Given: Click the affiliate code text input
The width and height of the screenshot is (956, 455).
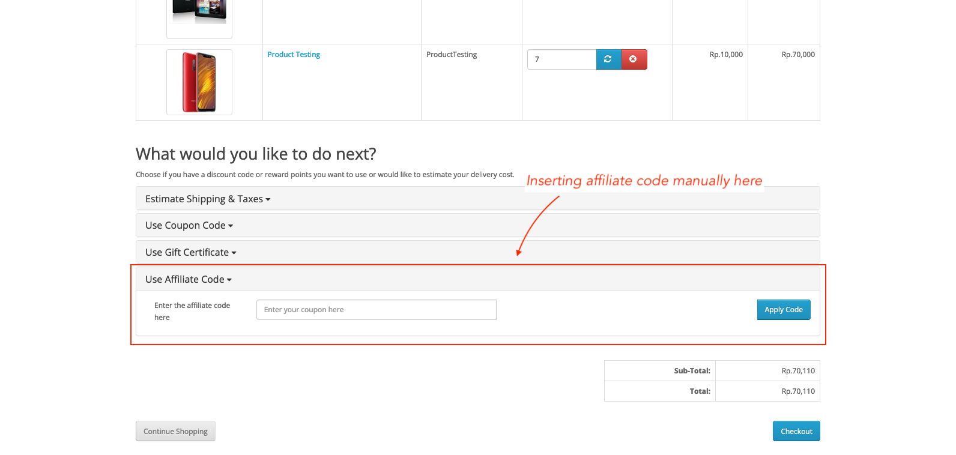Looking at the screenshot, I should 376,310.
